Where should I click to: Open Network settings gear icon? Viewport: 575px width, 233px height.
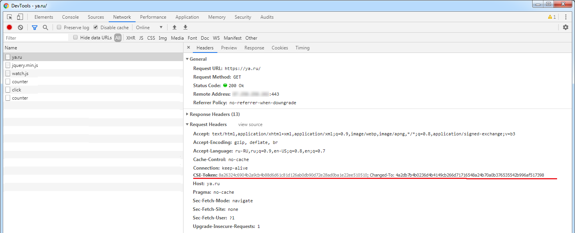(x=566, y=27)
